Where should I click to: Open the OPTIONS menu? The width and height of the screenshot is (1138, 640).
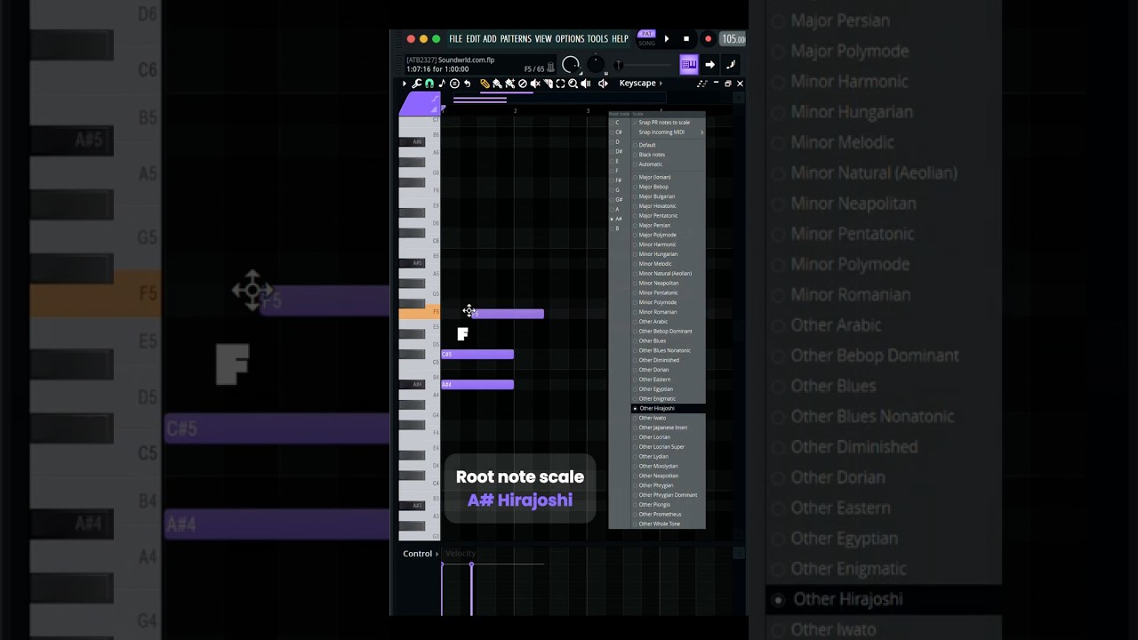570,38
